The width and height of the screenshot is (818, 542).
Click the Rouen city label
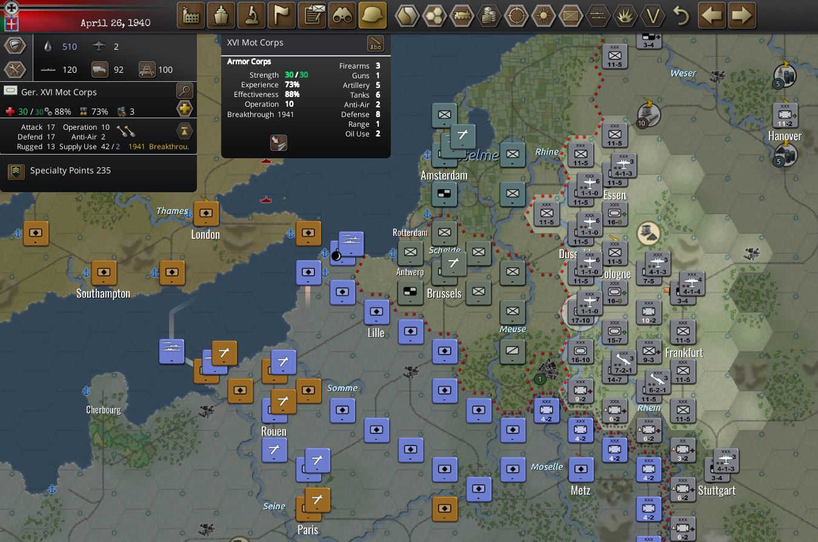(x=273, y=432)
